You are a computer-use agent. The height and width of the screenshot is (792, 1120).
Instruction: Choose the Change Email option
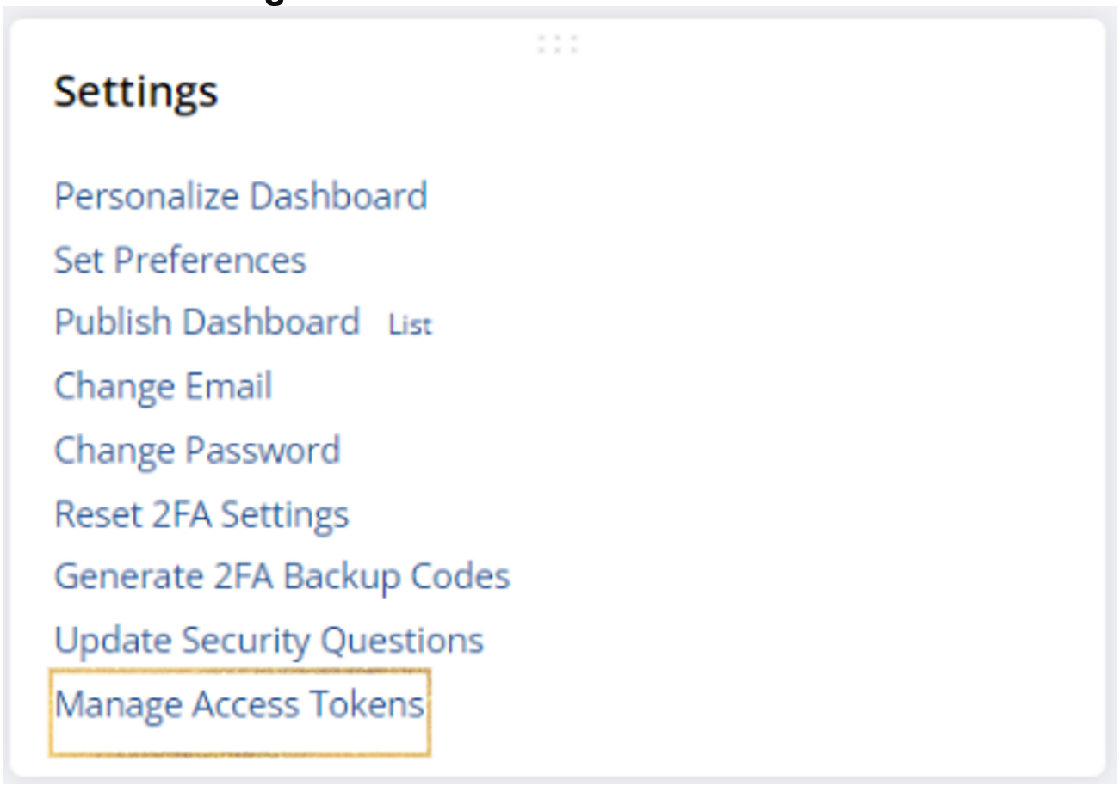pyautogui.click(x=163, y=386)
